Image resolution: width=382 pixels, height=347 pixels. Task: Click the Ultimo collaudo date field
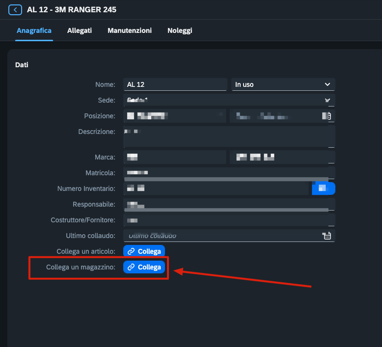pyautogui.click(x=229, y=236)
